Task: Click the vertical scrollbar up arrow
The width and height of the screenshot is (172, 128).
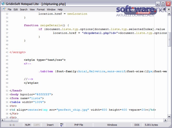Action: coord(169,14)
